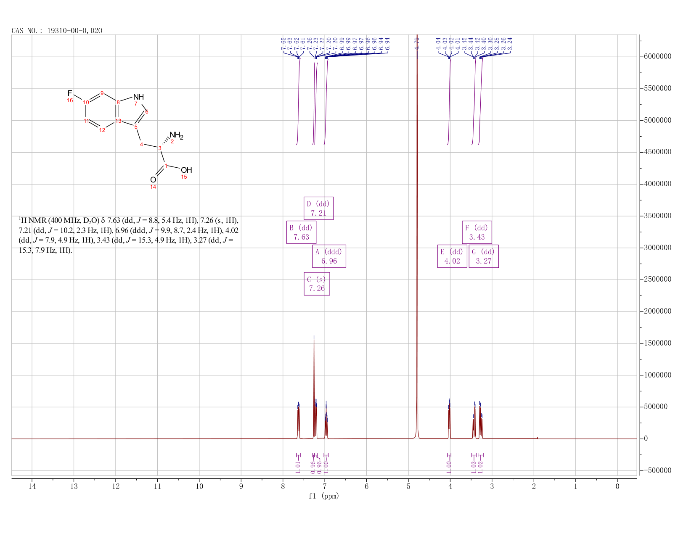The height and width of the screenshot is (536, 694).
Task: Click multiplet box G (dd) 3.27
Action: pyautogui.click(x=484, y=256)
